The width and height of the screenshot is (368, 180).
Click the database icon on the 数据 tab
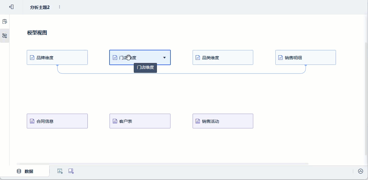pos(18,171)
